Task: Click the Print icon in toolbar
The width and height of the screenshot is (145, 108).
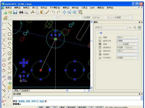Action: click(x=21, y=12)
